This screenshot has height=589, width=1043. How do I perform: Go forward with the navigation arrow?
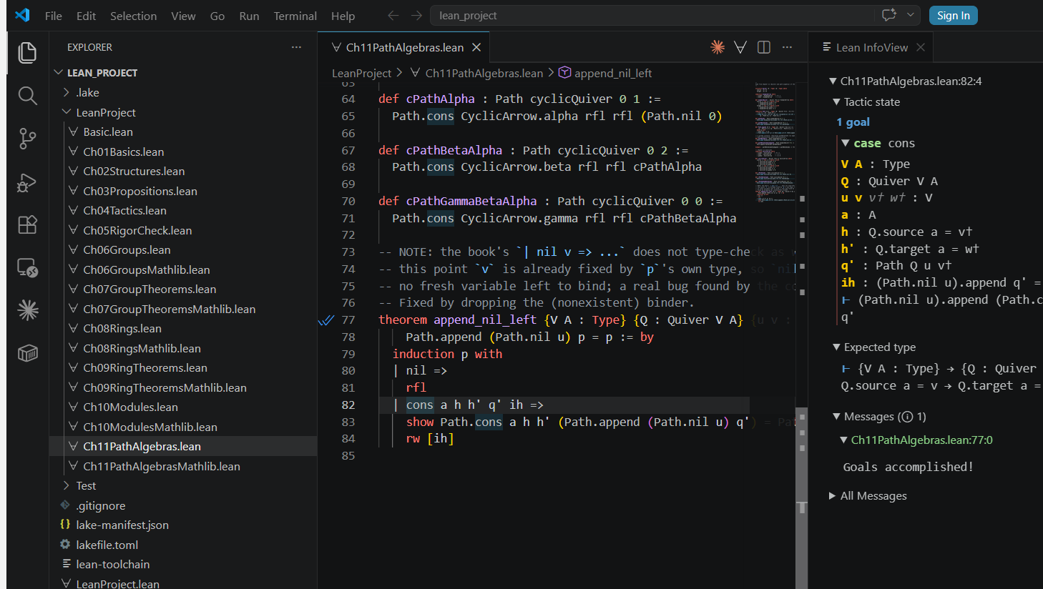tap(416, 15)
